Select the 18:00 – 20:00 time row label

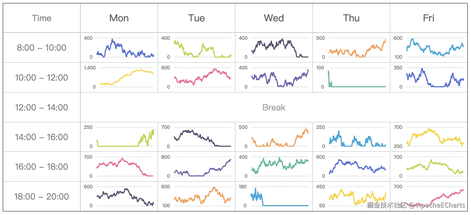42,197
